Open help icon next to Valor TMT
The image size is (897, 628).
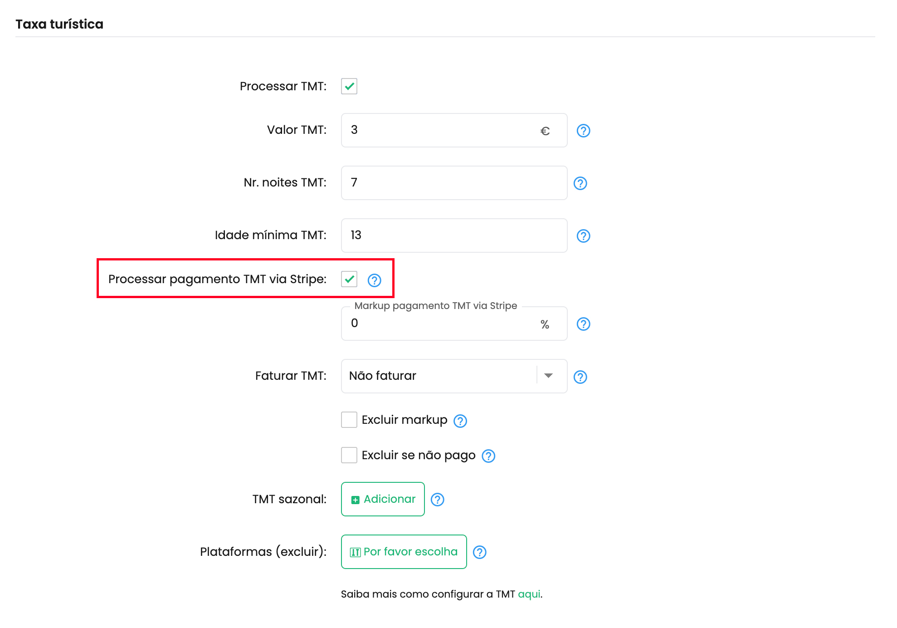(x=583, y=131)
